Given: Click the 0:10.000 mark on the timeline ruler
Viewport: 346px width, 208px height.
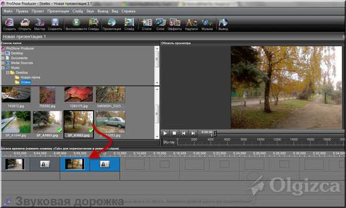Looking at the screenshot, I should pos(100,153).
